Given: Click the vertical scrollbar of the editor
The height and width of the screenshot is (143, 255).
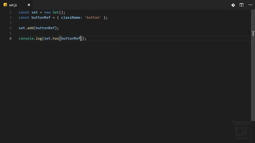Looking at the screenshot, I should 253,65.
